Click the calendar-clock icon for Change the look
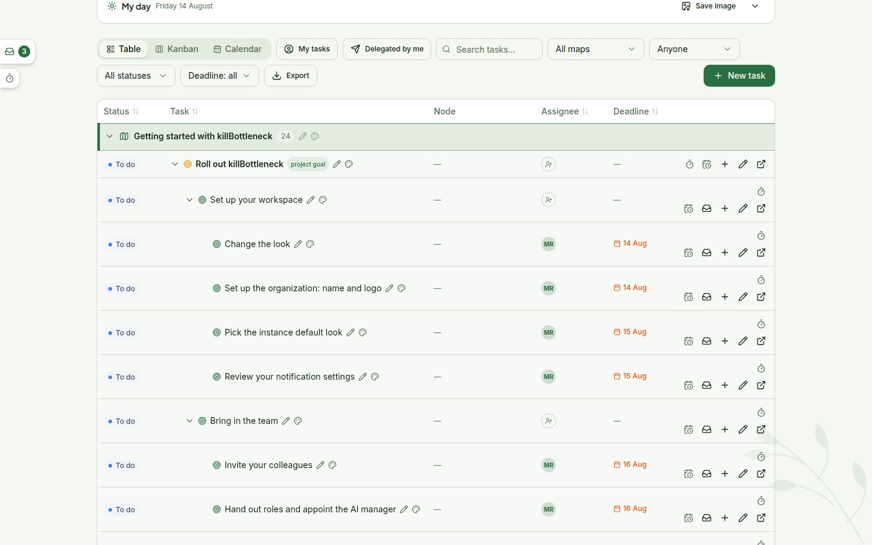The height and width of the screenshot is (545, 872). click(x=689, y=253)
